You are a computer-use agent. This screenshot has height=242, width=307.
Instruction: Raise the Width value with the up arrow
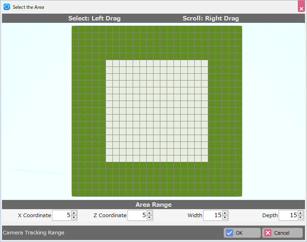coord(225,213)
